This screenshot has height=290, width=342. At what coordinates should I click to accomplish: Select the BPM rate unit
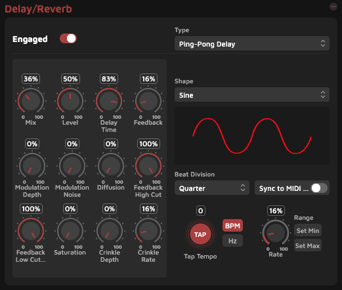coord(232,226)
